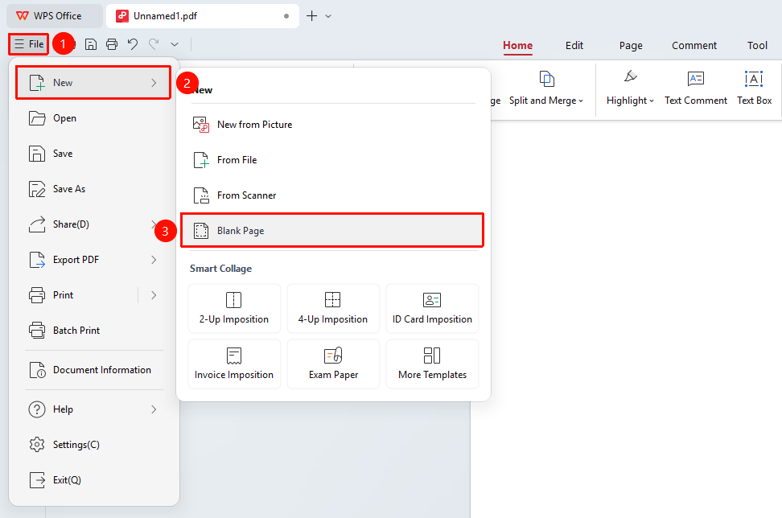Select From File option
This screenshot has width=782, height=518.
332,160
